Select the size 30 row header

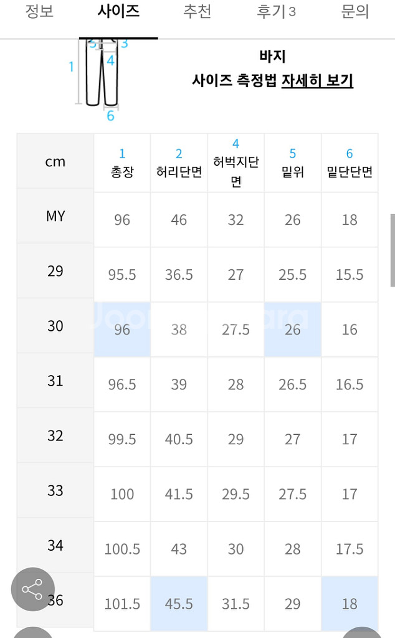[x=55, y=326]
